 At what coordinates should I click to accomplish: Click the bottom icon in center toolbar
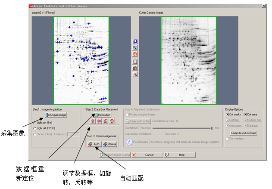(x=135, y=74)
